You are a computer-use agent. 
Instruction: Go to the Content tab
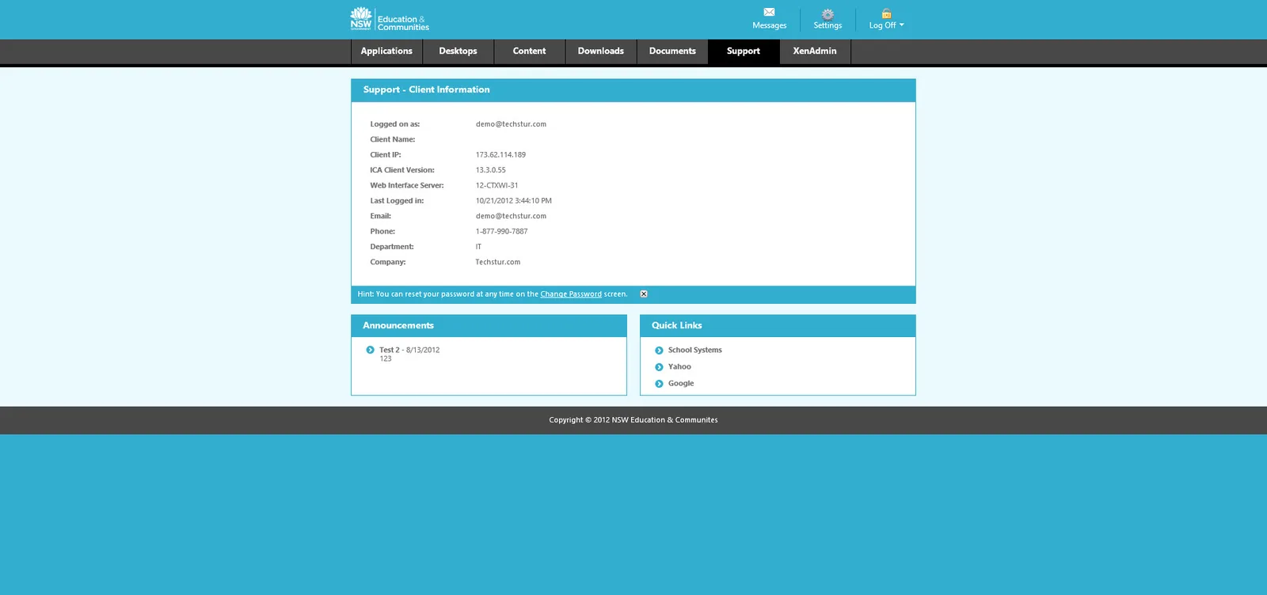[529, 51]
